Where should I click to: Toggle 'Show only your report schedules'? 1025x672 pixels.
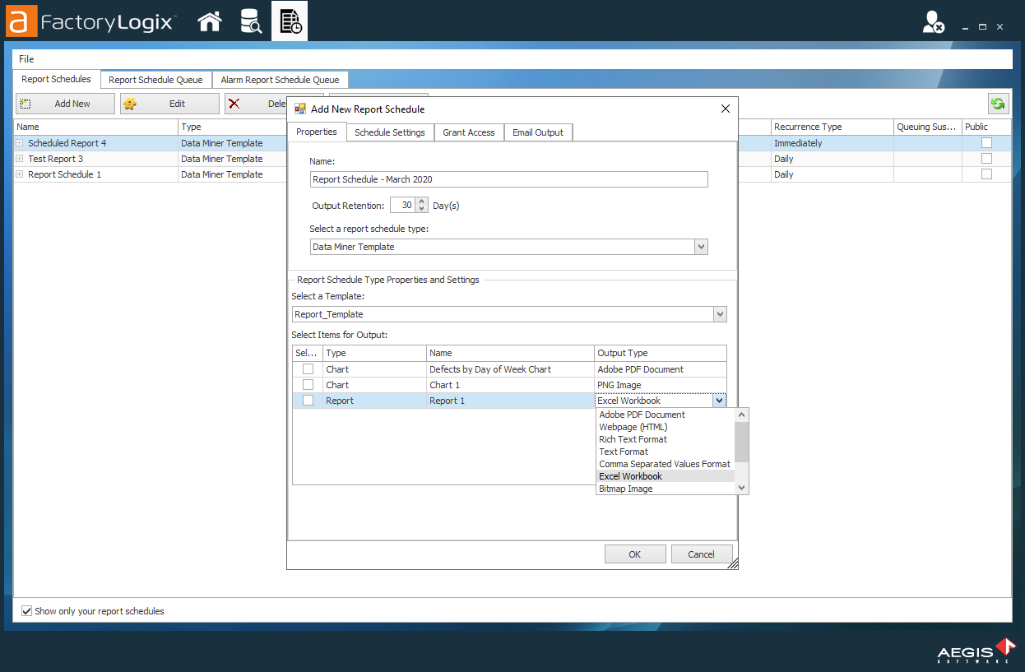pyautogui.click(x=27, y=611)
